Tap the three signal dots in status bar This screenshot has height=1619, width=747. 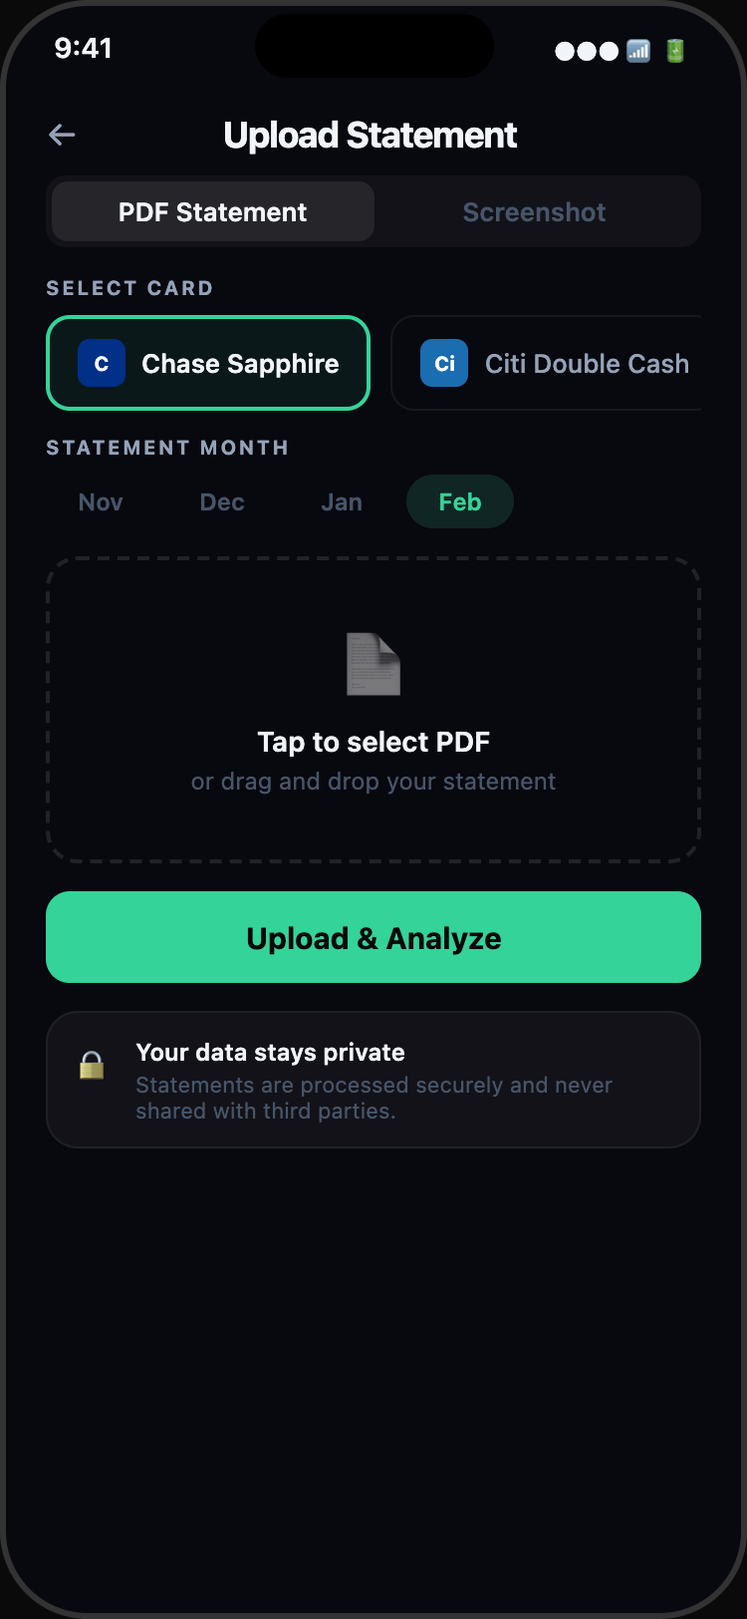point(587,51)
